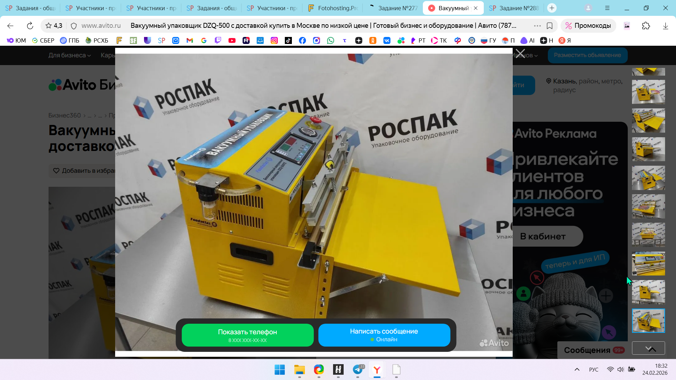
Task: Open the WhatsApp bookmark icon
Action: 331,40
